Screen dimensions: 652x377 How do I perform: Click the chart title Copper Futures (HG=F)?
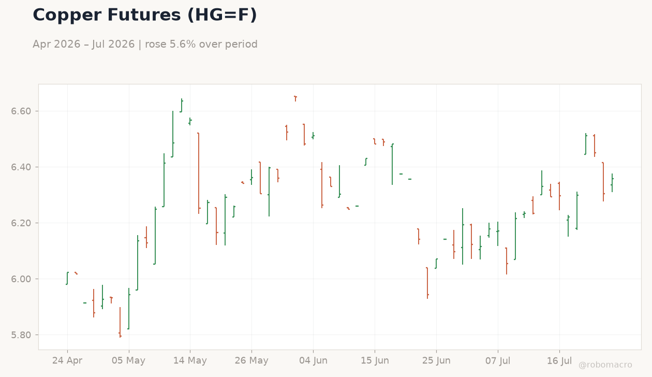click(145, 16)
